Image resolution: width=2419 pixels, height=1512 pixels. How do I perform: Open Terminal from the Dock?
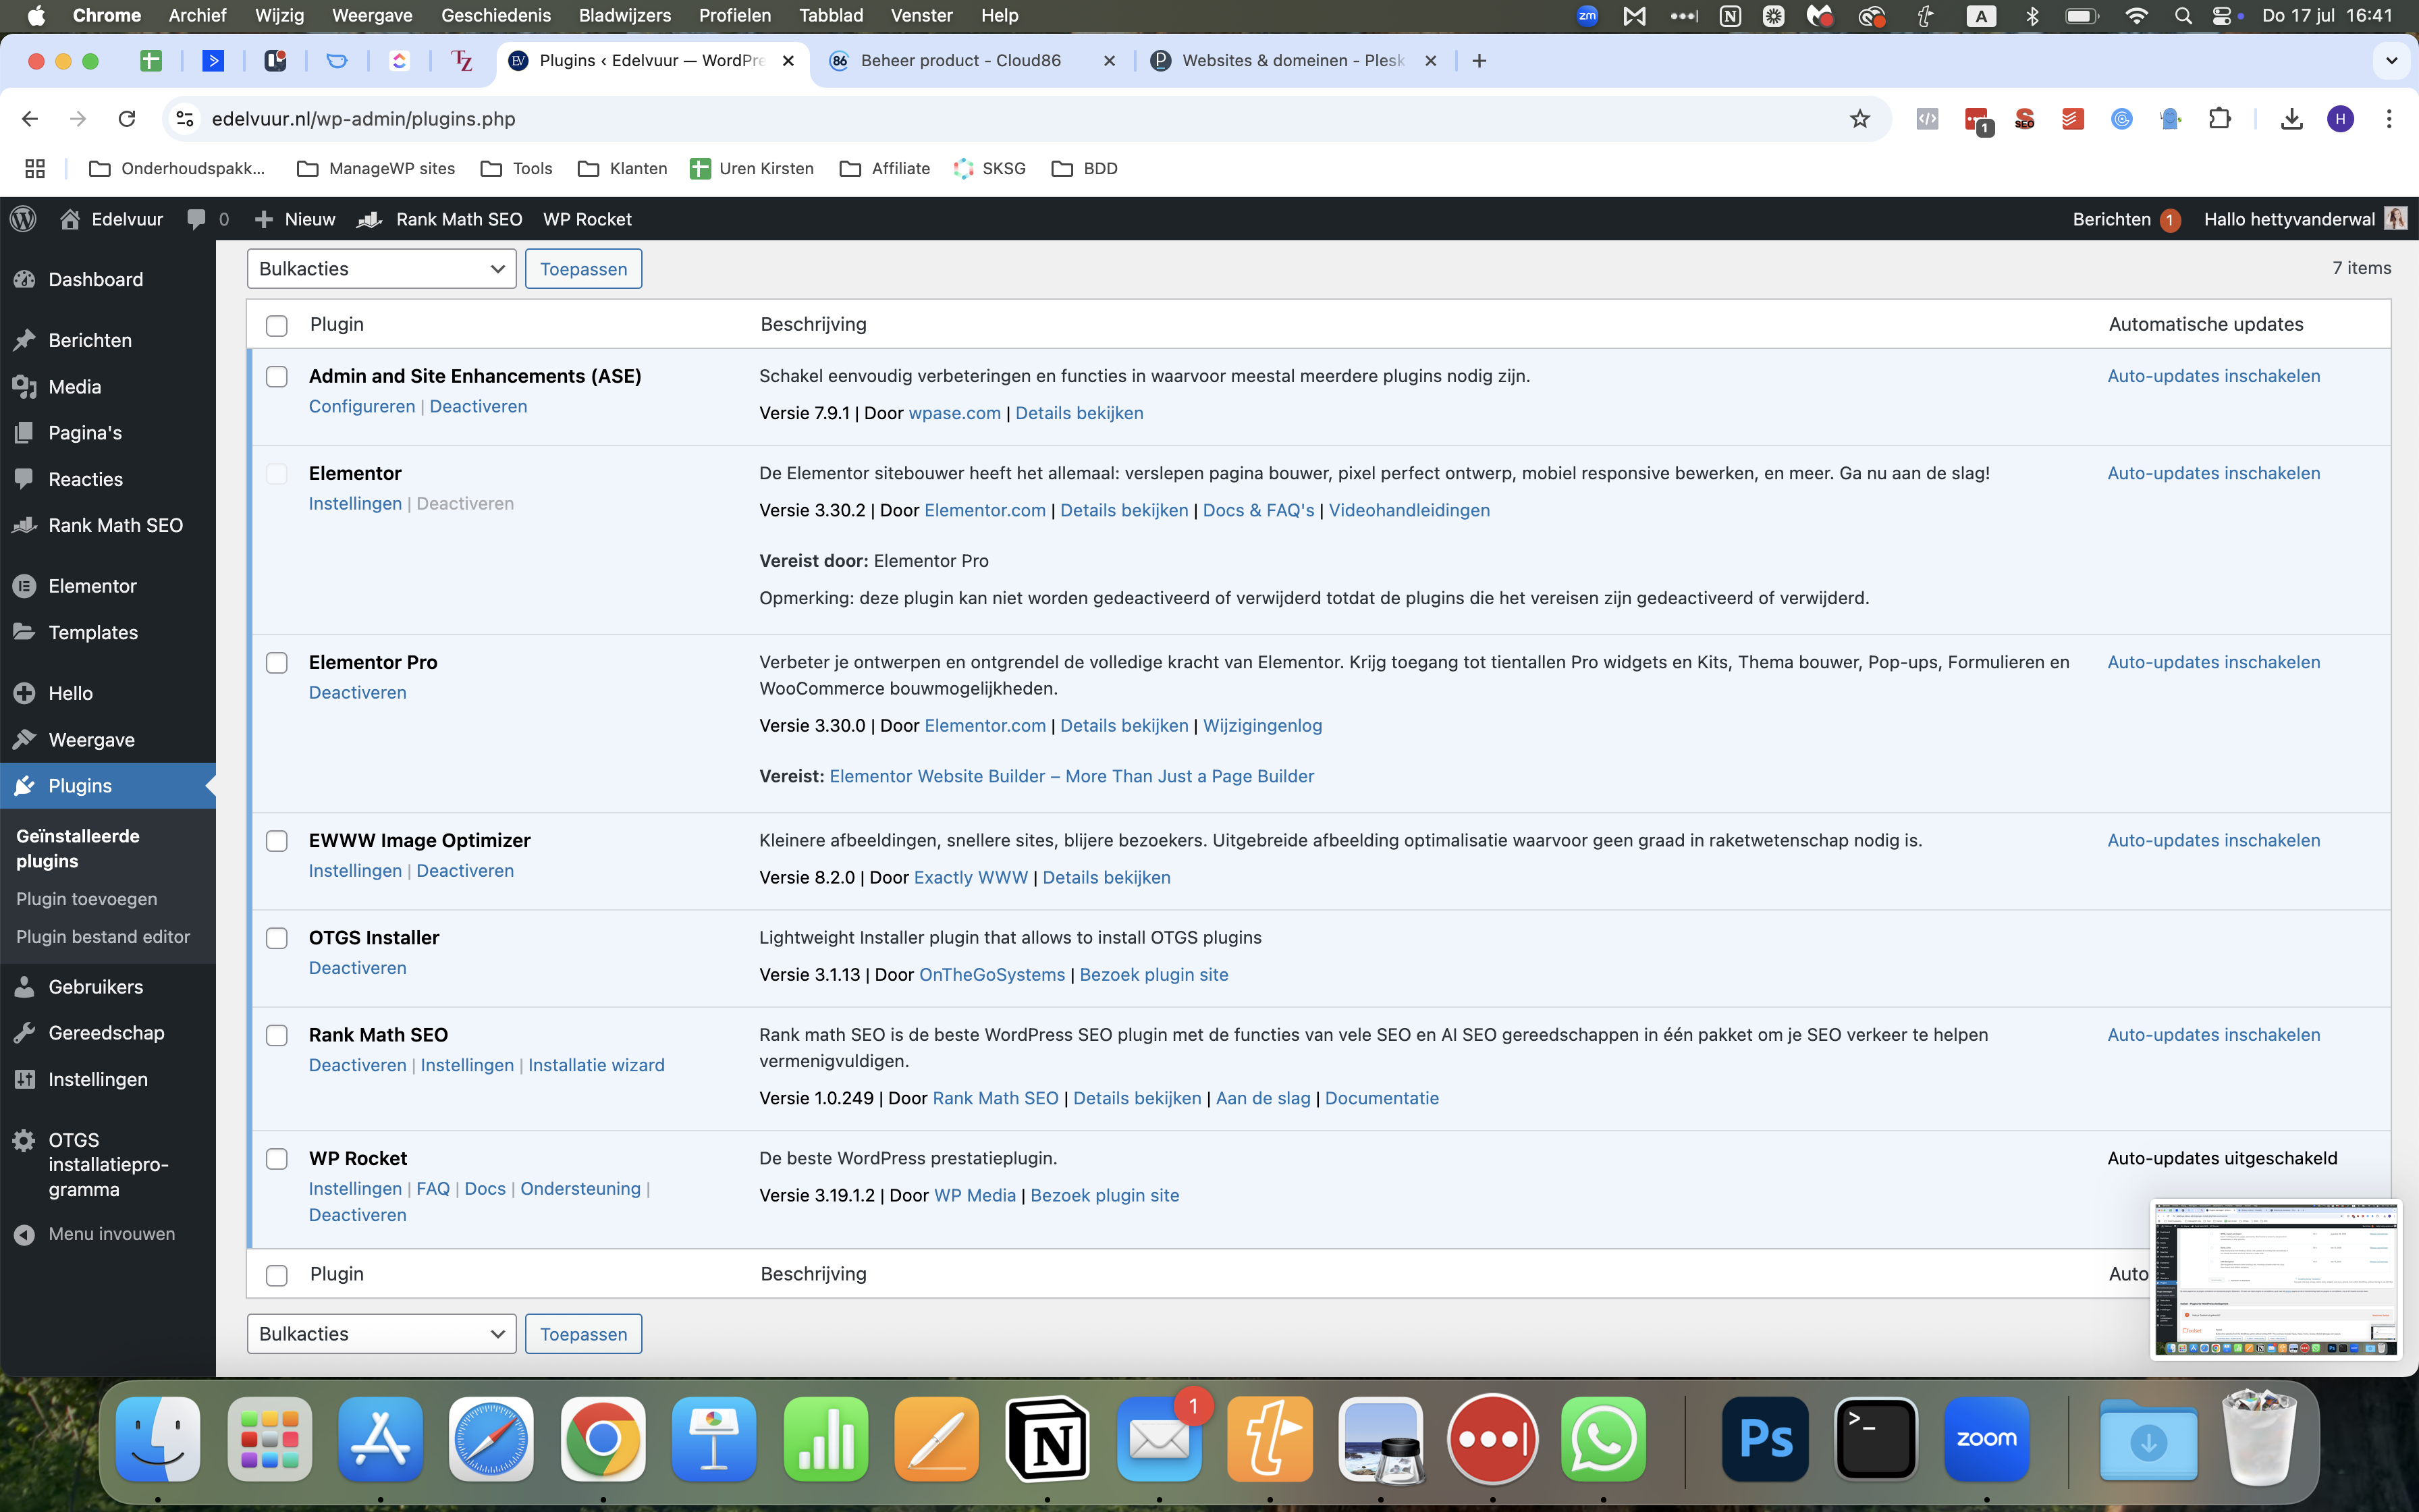pyautogui.click(x=1875, y=1439)
